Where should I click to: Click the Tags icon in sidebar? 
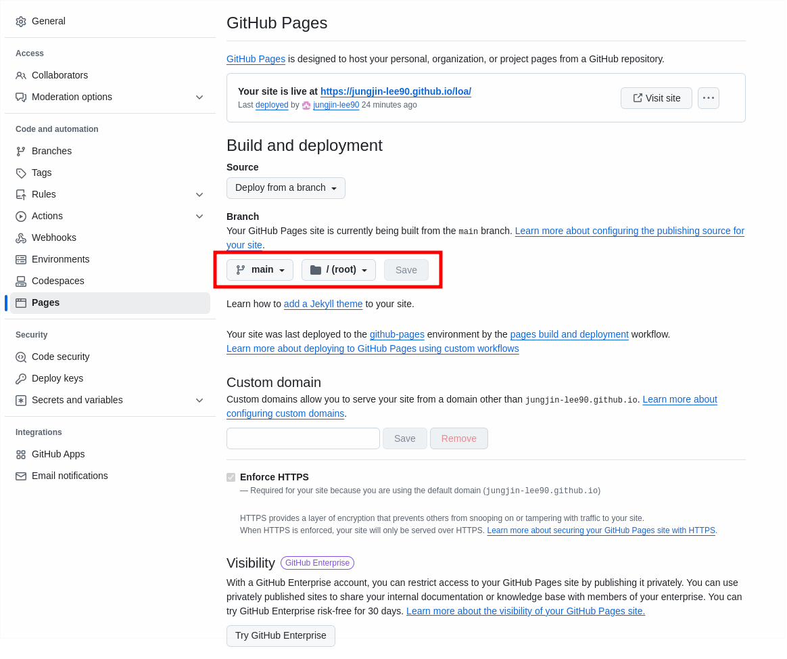(x=20, y=173)
